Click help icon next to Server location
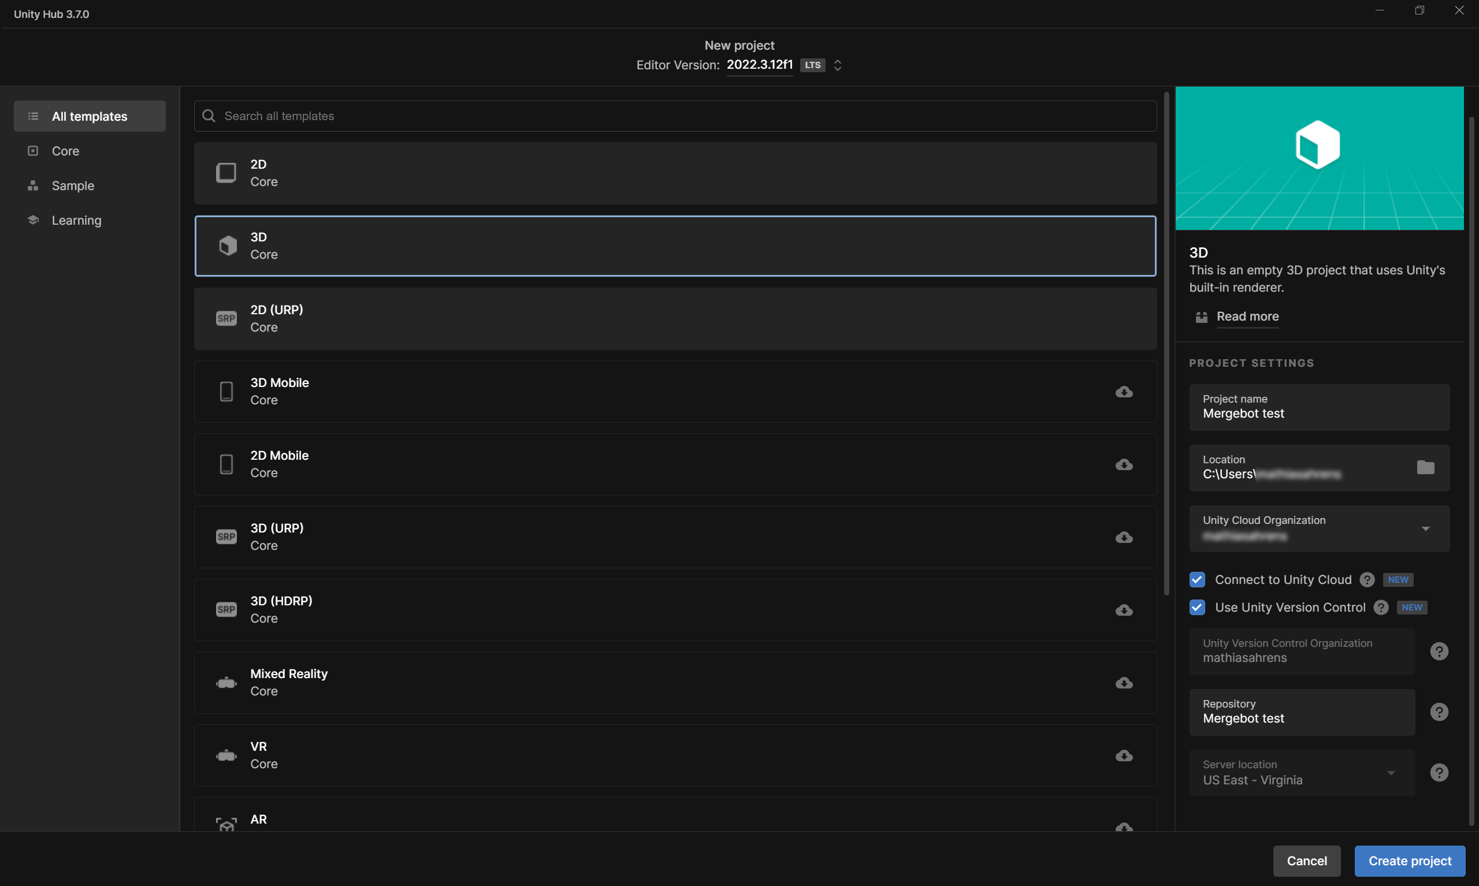This screenshot has width=1479, height=886. [x=1439, y=773]
